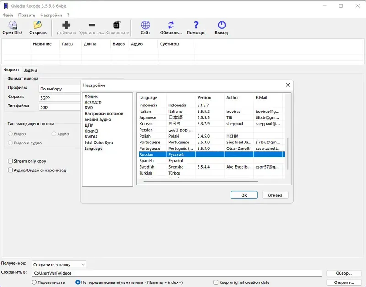Select OpenCl settings category

91,131
